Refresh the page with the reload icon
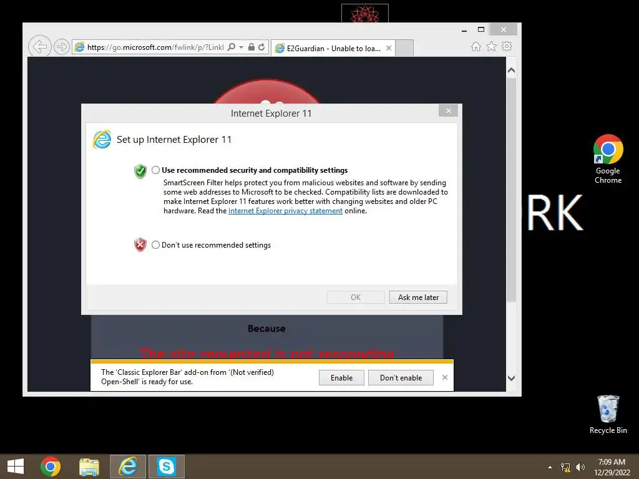Viewport: 639px width, 479px height. tap(261, 47)
